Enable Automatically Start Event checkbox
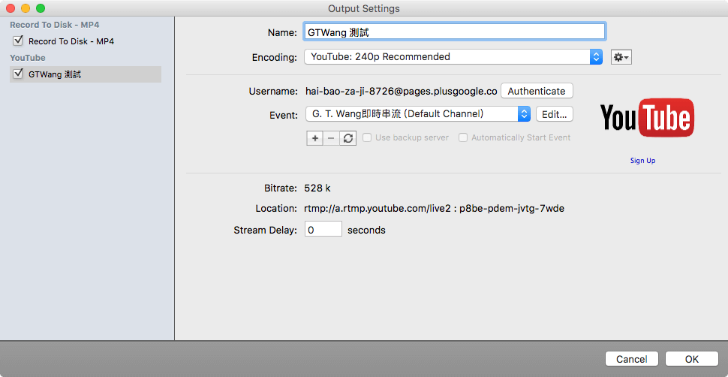The width and height of the screenshot is (728, 377). (463, 138)
